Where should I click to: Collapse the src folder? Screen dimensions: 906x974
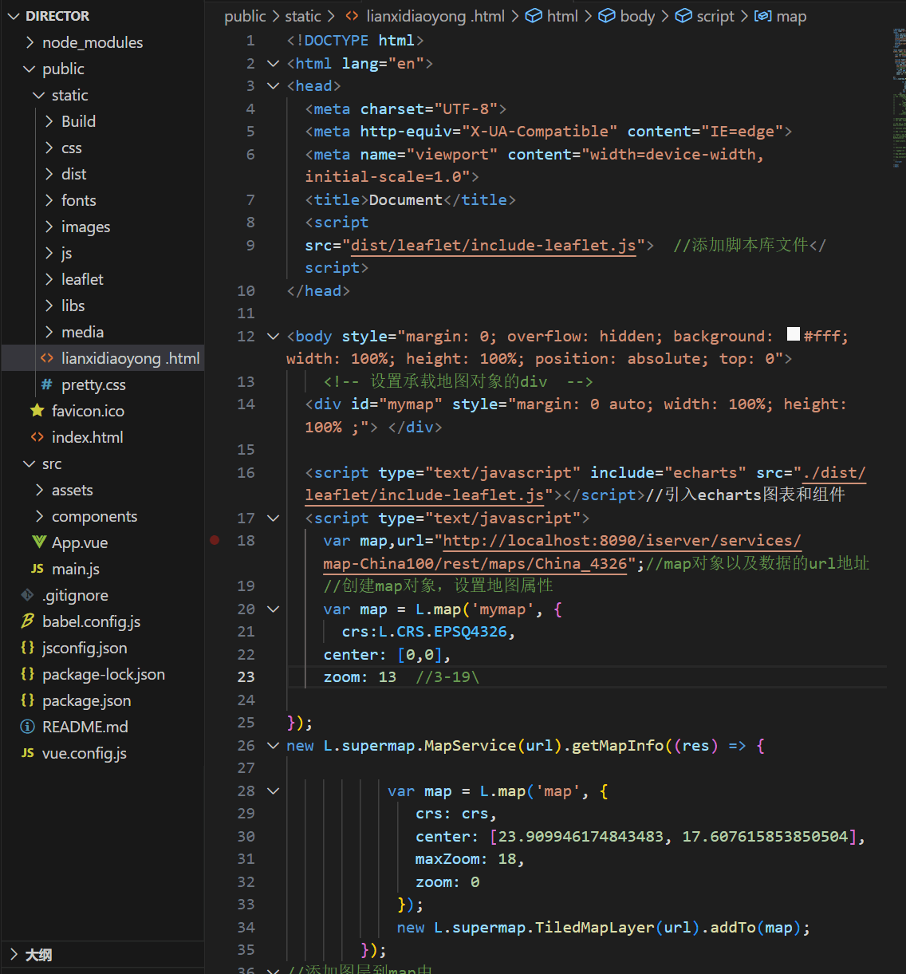coord(51,463)
